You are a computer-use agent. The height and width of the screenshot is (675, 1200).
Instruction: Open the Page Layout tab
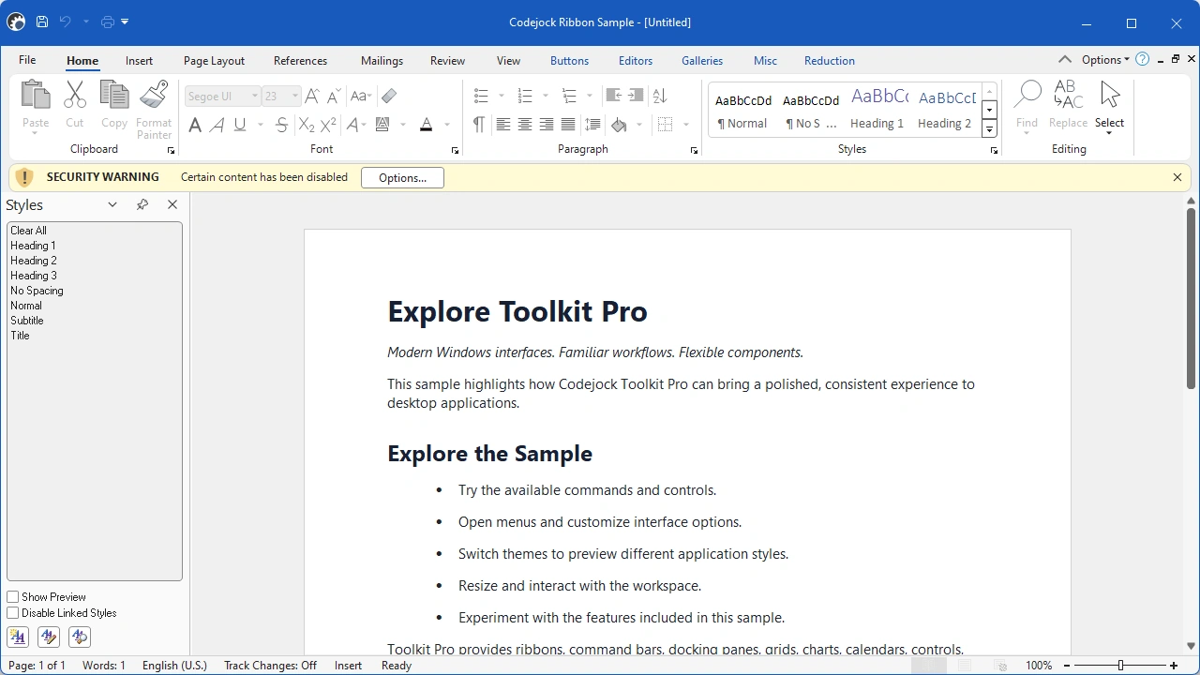tap(214, 61)
